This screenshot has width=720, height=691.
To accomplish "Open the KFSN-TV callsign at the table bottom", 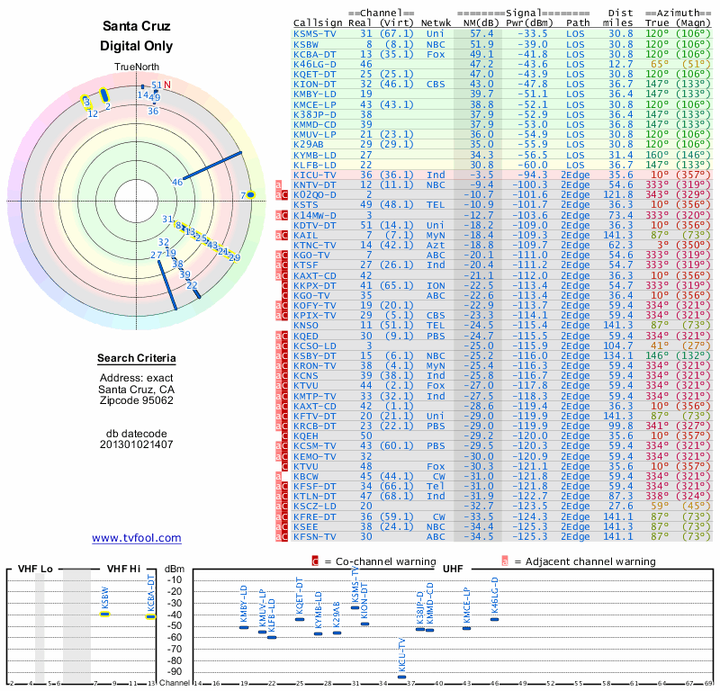I will coord(315,537).
